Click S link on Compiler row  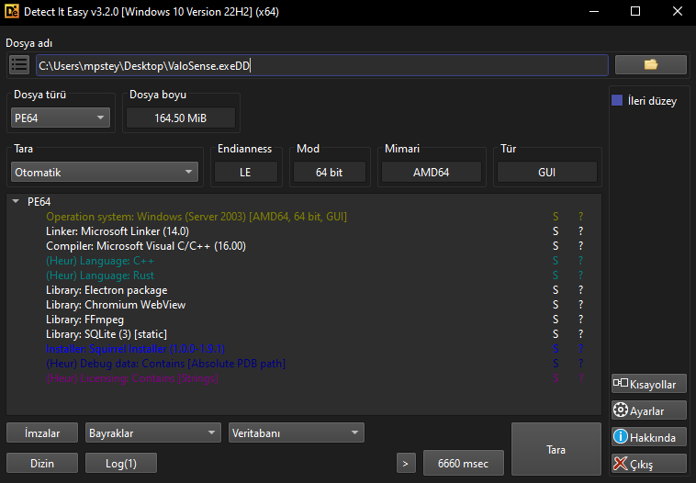pos(556,246)
